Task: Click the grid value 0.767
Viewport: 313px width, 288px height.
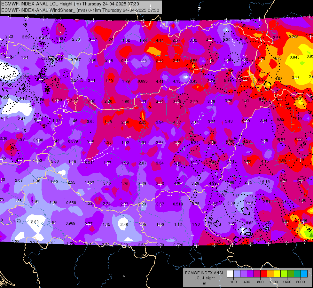Action: pos(76,60)
